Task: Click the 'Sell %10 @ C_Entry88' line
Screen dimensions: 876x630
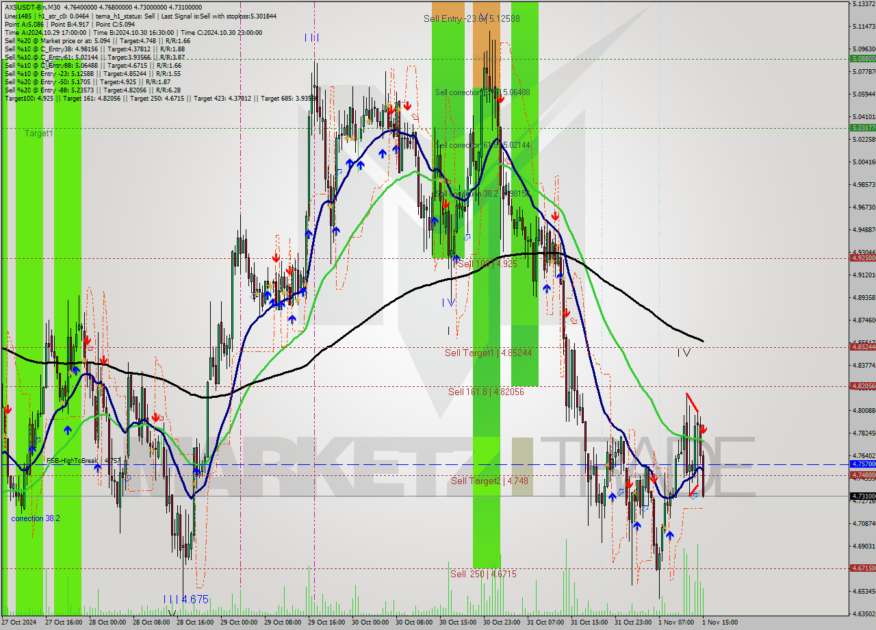Action: coord(93,65)
